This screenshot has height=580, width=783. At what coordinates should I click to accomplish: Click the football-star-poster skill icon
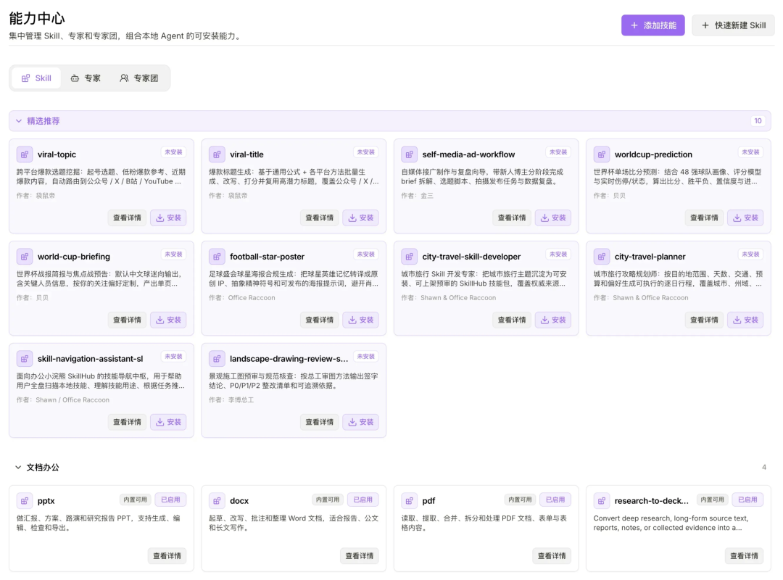[217, 257]
